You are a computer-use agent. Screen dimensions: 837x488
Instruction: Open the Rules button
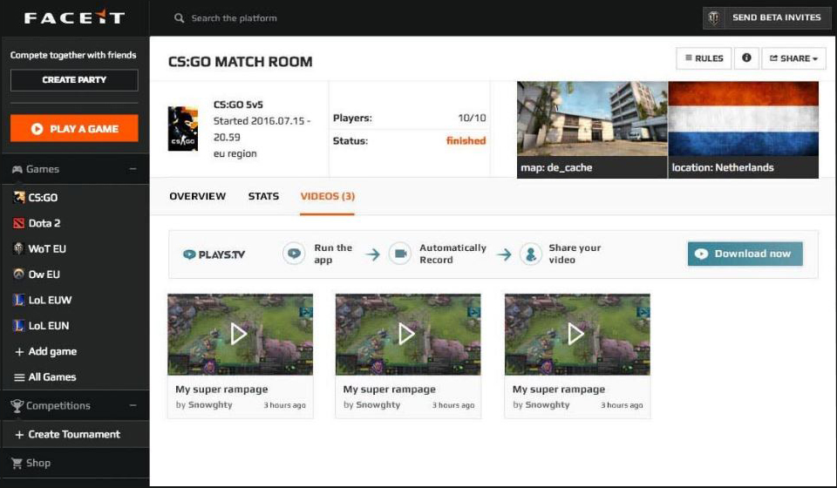704,58
